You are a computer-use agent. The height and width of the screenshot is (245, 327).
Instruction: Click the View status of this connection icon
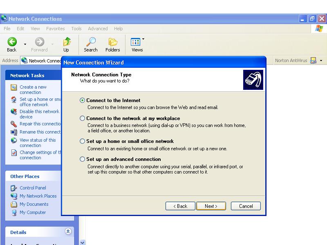[14, 140]
